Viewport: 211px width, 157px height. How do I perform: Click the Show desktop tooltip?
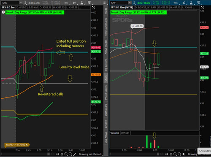[205, 151]
